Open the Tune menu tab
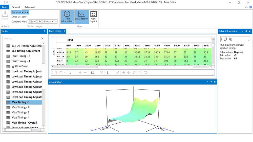The image size is (253, 142). click(5, 7)
